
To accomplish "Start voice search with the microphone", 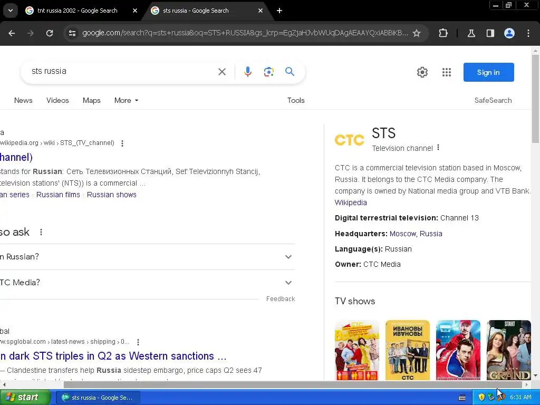I will (248, 72).
